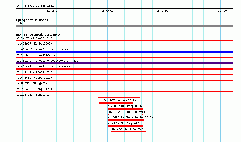This screenshot has height=142, width=241.
Task: Select the 7p14.3 band label
Action: point(21,23)
